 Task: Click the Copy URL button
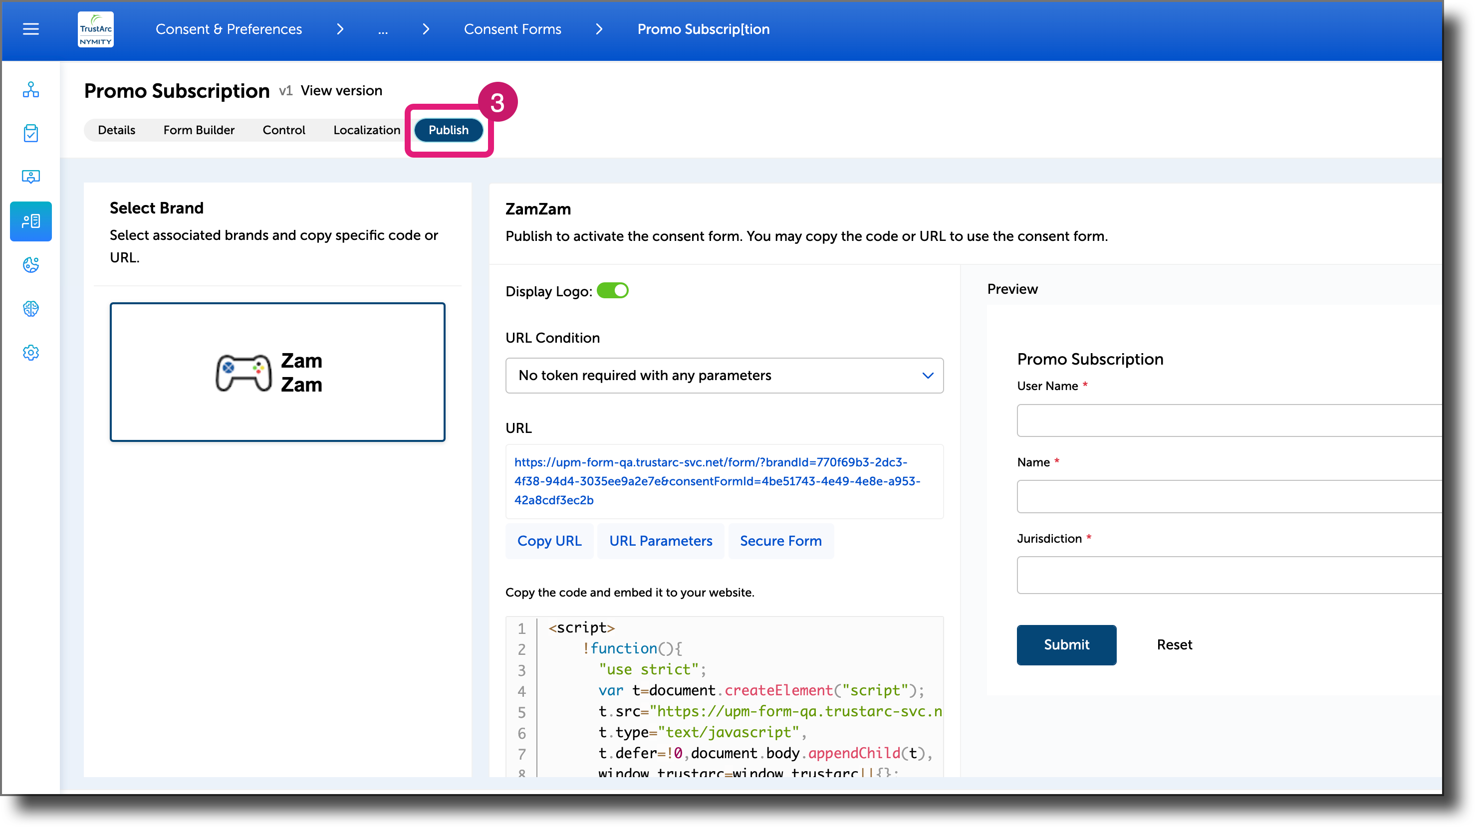click(x=549, y=541)
